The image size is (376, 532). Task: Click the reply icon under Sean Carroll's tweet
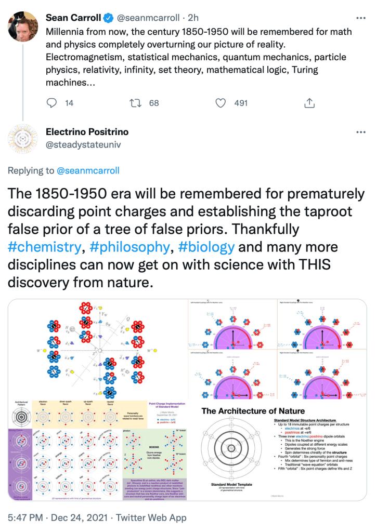[51, 103]
